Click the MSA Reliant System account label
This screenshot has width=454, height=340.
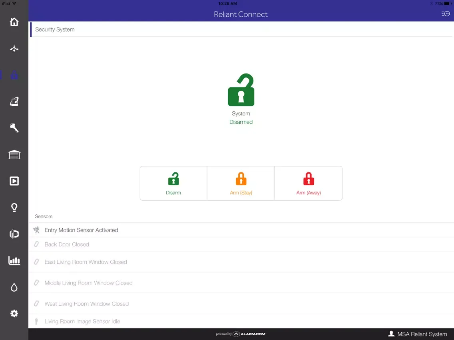(x=422, y=334)
